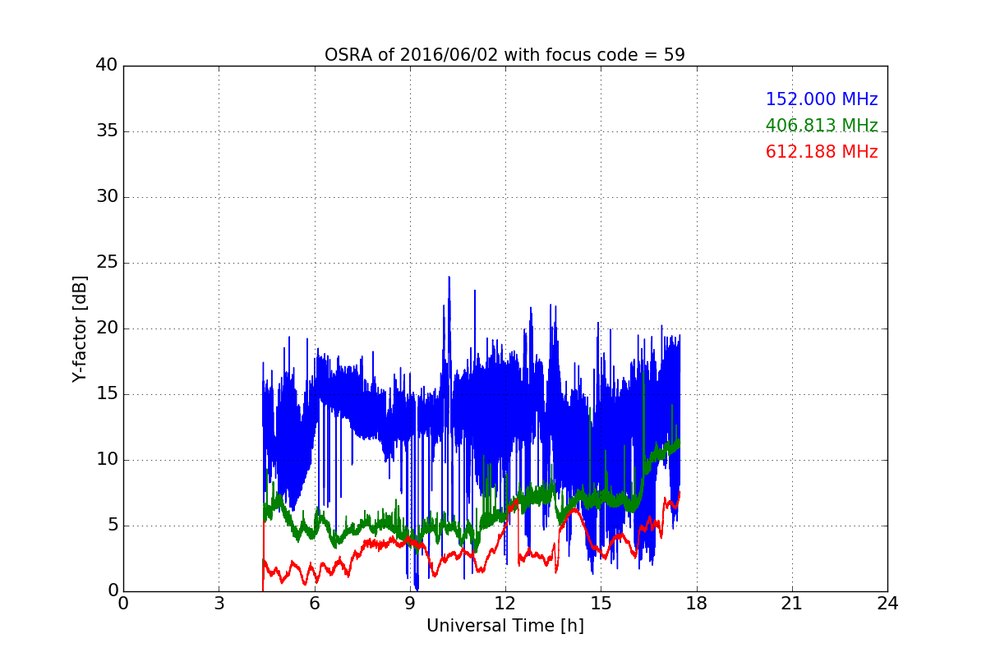Click the "Y-factor [dB]" axis label
The image size is (986, 657).
pyautogui.click(x=80, y=328)
